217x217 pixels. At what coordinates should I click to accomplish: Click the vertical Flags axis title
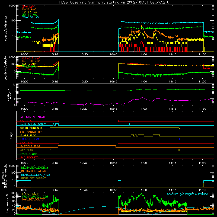point(11,135)
